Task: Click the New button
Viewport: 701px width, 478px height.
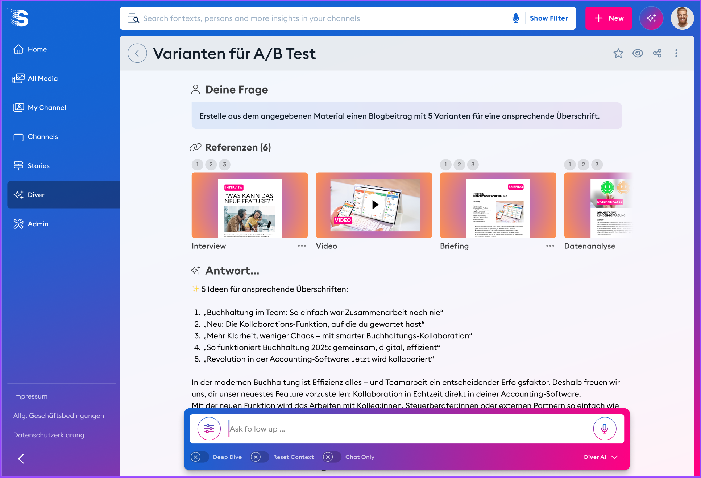Action: [609, 18]
